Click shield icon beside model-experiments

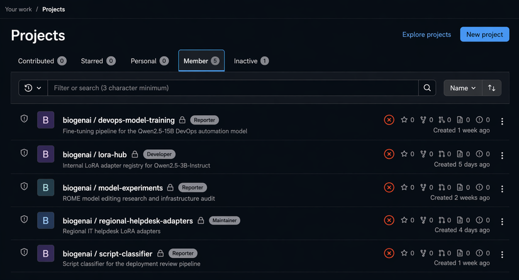pos(24,186)
